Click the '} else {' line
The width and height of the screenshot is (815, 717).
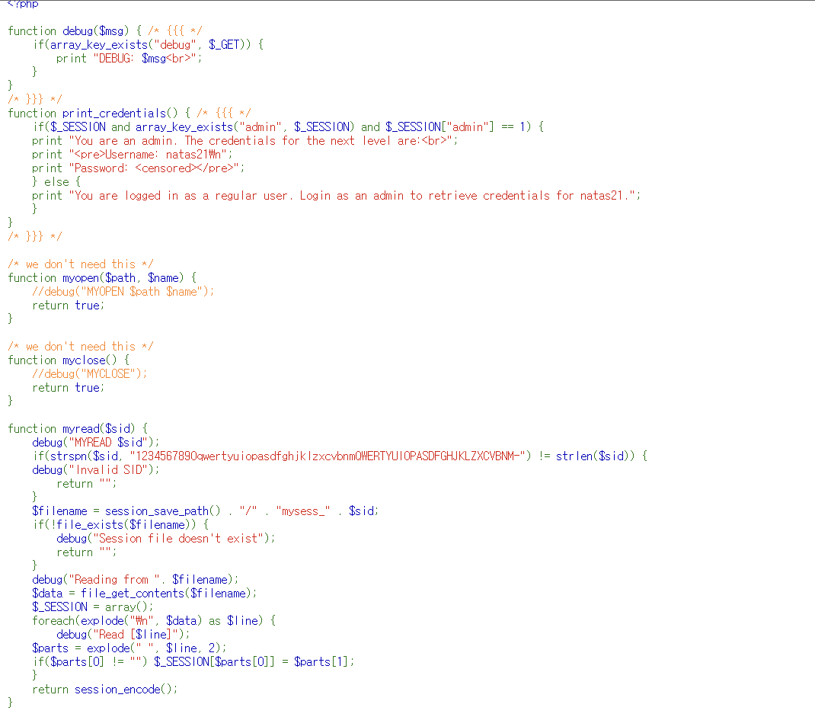pos(56,182)
